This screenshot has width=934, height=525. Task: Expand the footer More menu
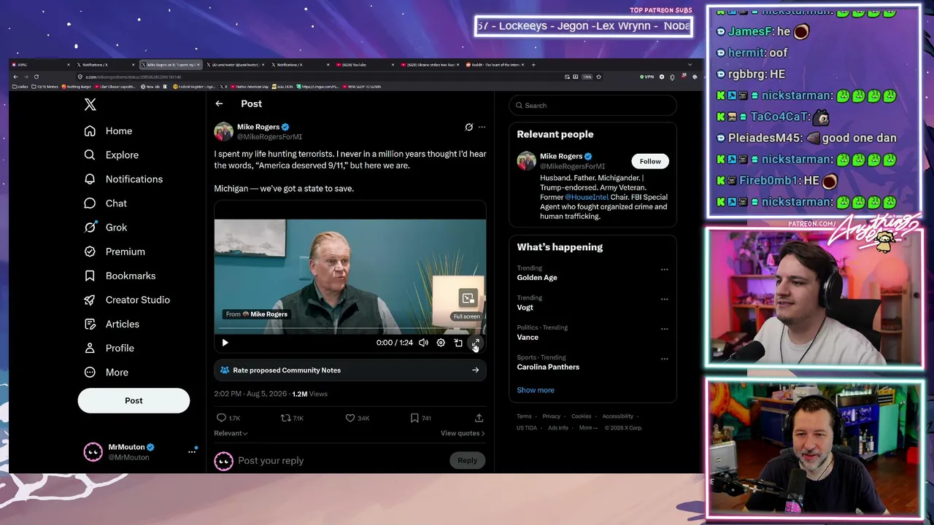(x=588, y=428)
